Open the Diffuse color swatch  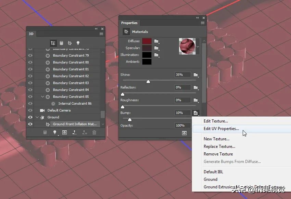(x=147, y=41)
